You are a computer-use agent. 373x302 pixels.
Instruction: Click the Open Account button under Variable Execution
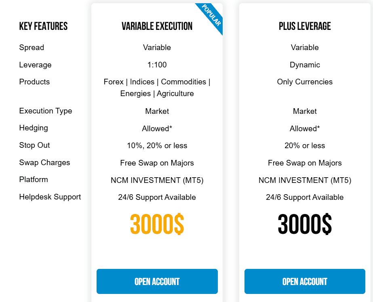(x=157, y=281)
